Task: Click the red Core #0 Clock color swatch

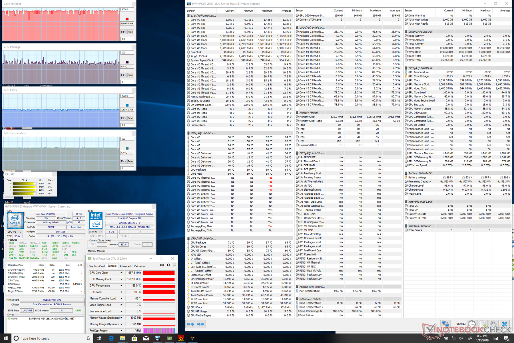Action: [x=127, y=19]
